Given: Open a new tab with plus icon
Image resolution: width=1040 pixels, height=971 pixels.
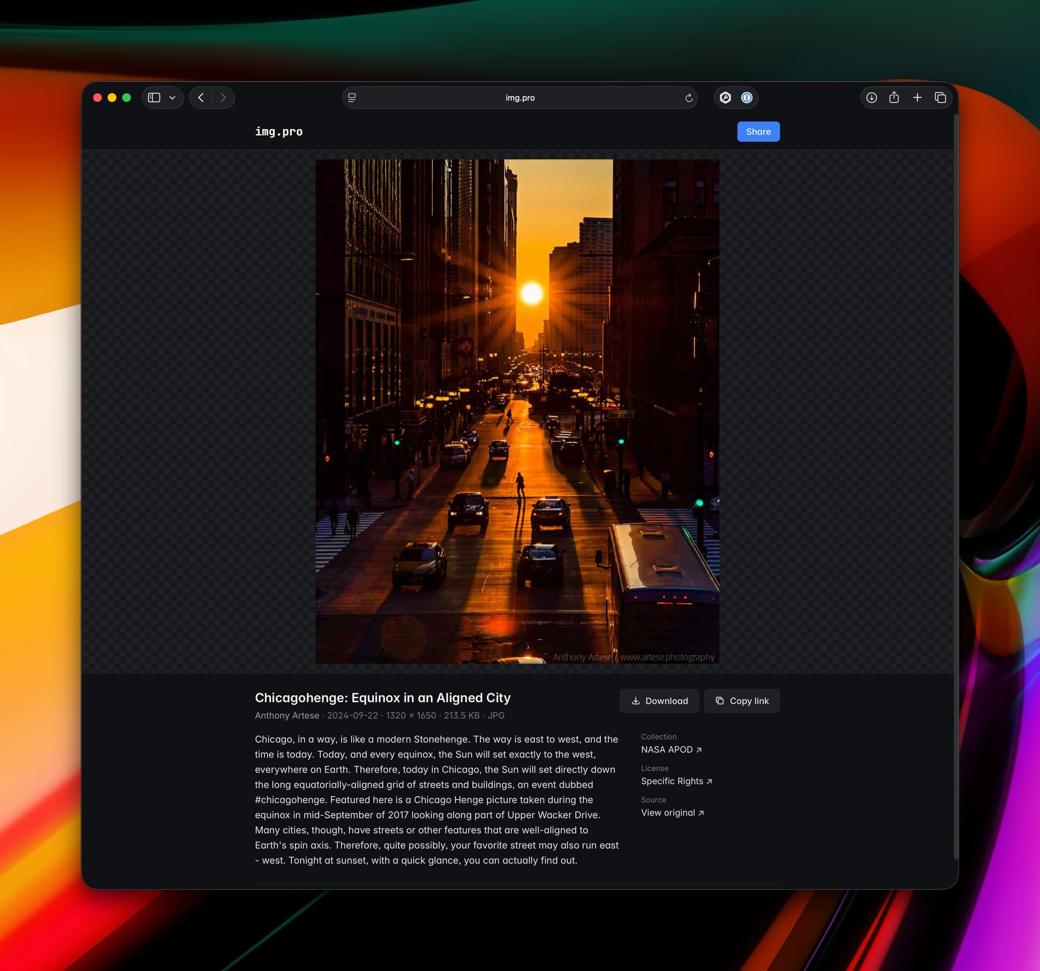Looking at the screenshot, I should pyautogui.click(x=917, y=98).
